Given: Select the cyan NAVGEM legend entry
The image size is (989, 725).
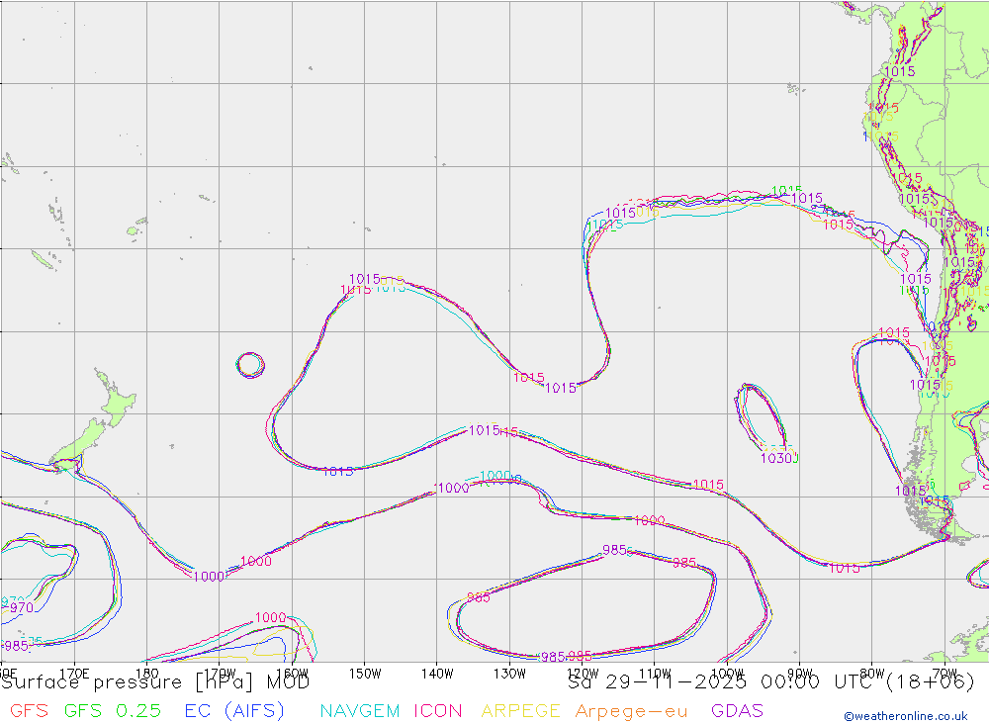Looking at the screenshot, I should [x=360, y=711].
